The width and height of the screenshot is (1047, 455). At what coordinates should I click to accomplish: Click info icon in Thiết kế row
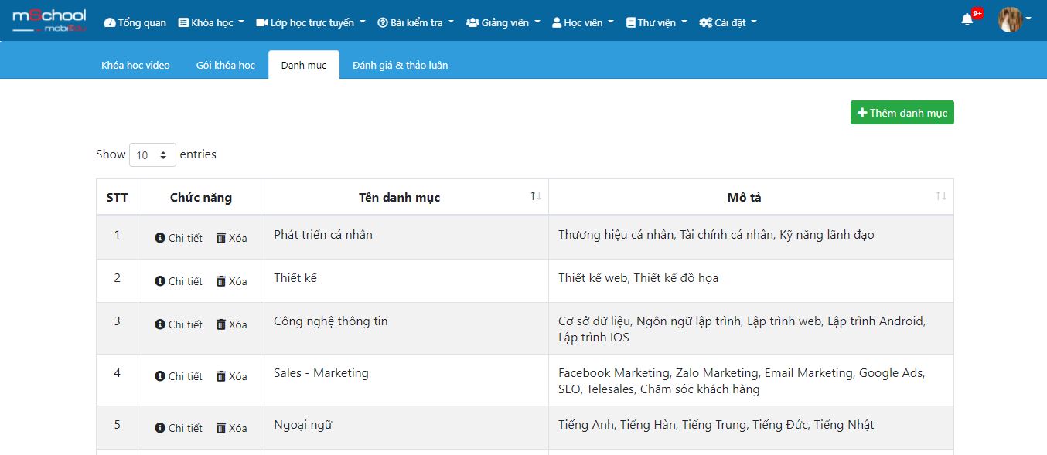[160, 281]
